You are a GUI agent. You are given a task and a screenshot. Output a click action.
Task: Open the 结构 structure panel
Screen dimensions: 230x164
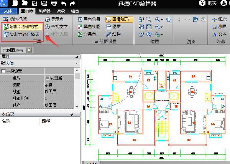point(113,34)
